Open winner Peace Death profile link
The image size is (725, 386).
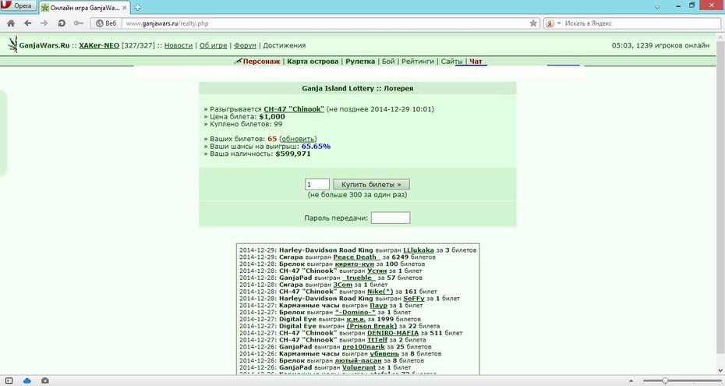click(356, 257)
